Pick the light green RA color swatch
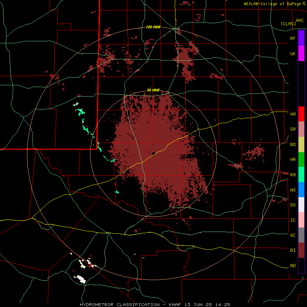Viewport: 307px width, 307px height. click(301, 175)
